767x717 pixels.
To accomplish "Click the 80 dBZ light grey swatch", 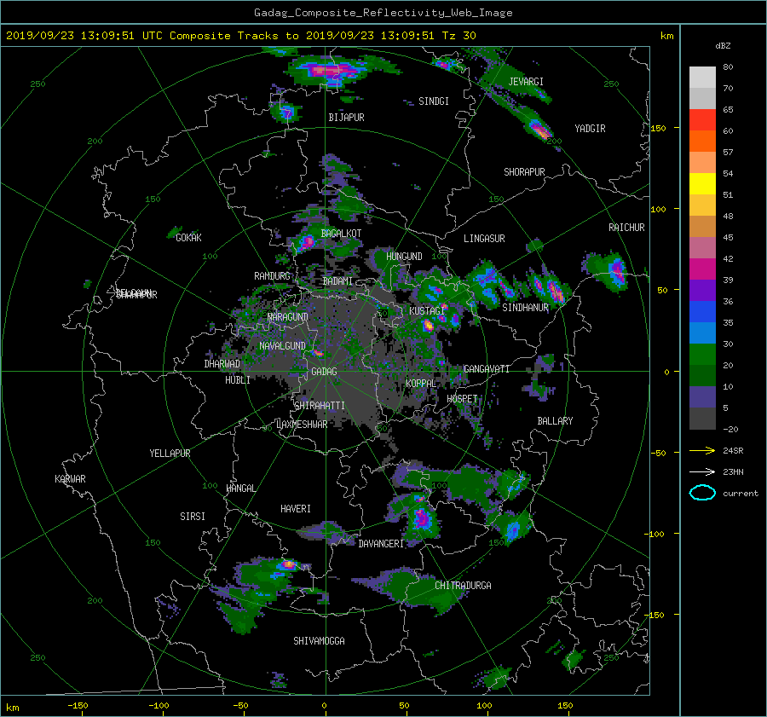I will [x=702, y=77].
